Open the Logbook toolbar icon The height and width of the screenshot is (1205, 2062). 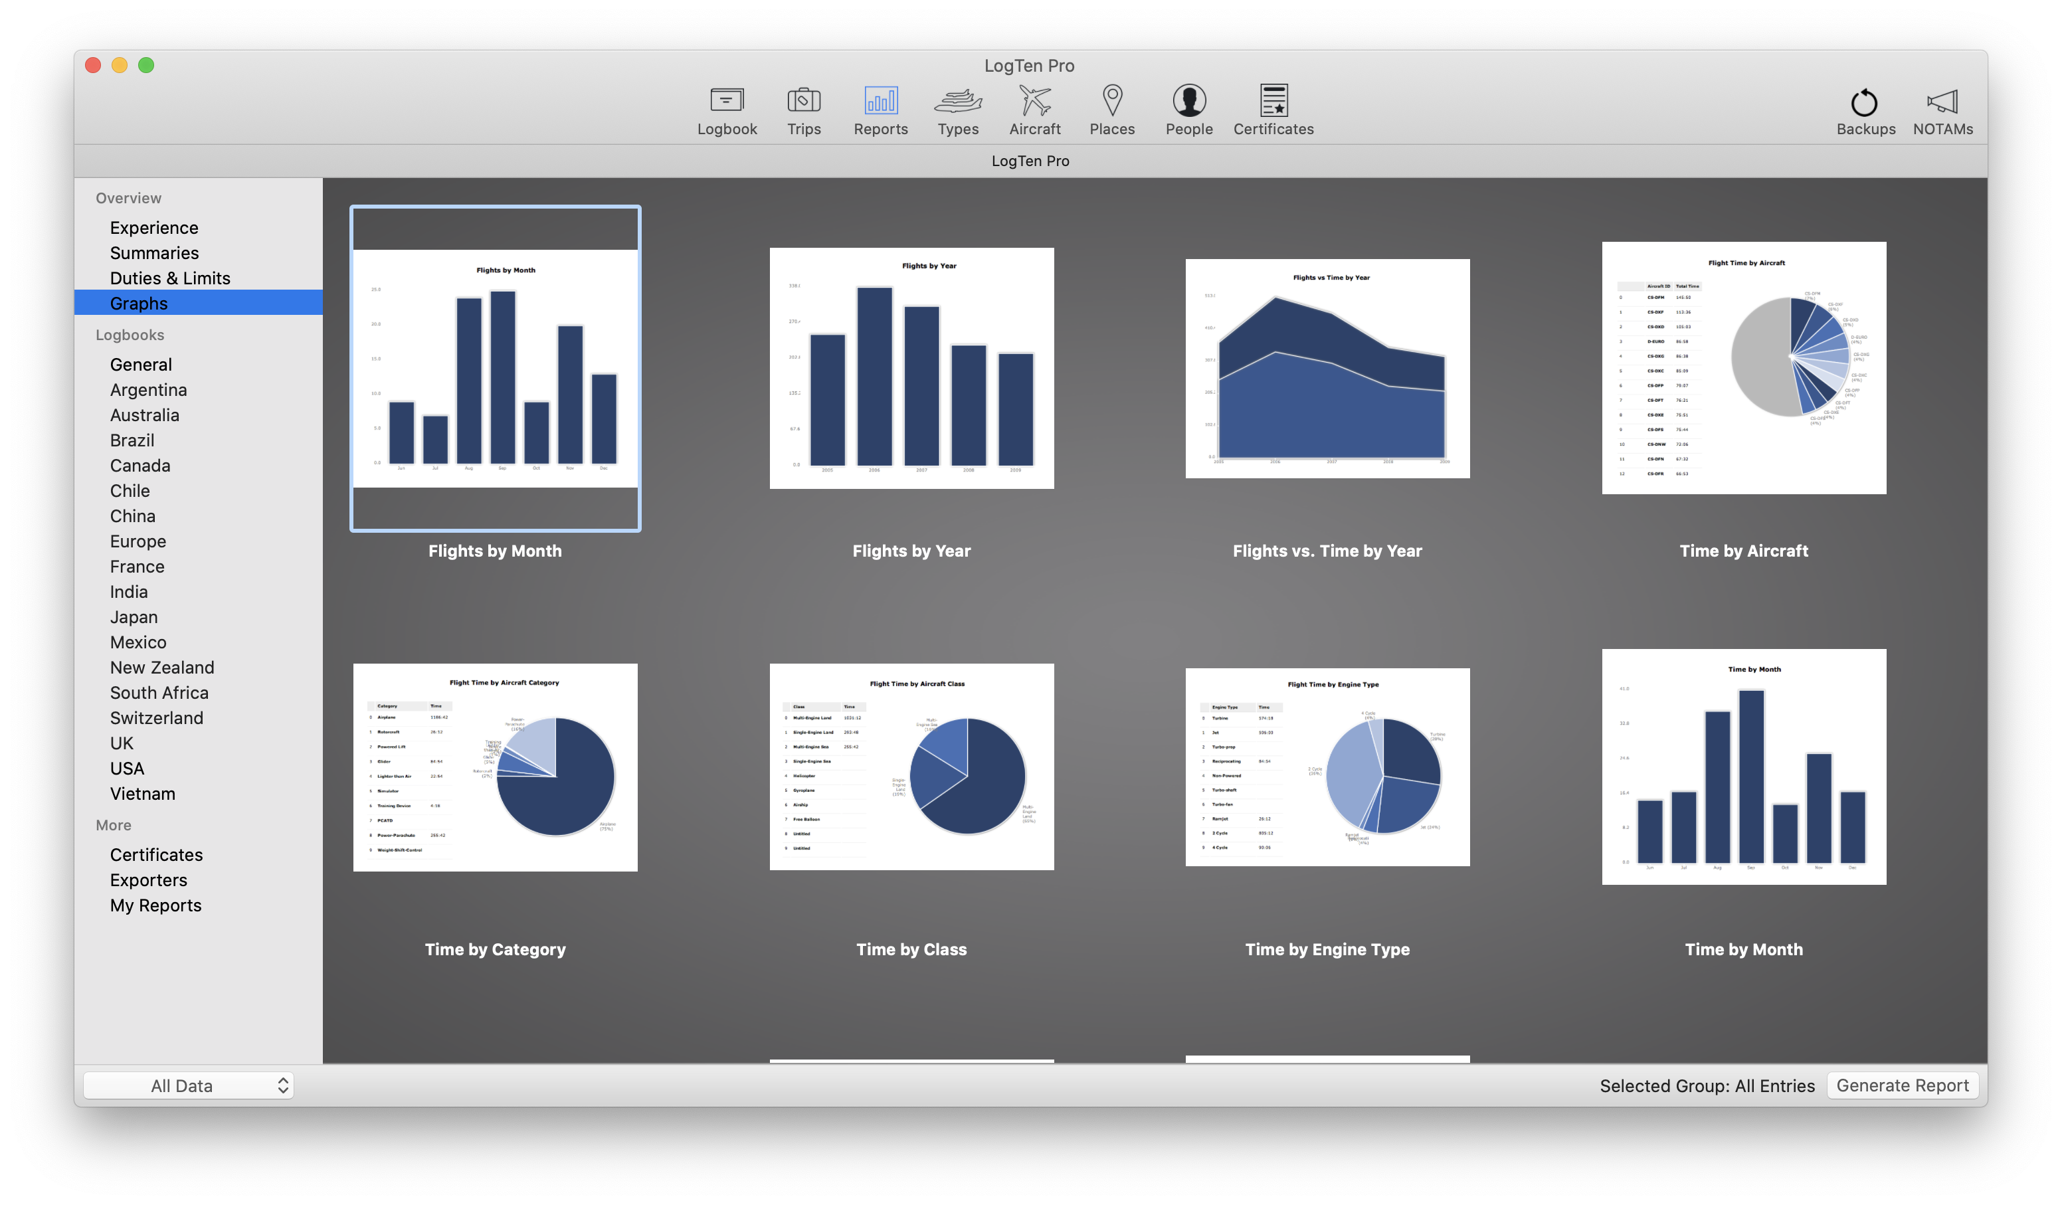(x=727, y=110)
